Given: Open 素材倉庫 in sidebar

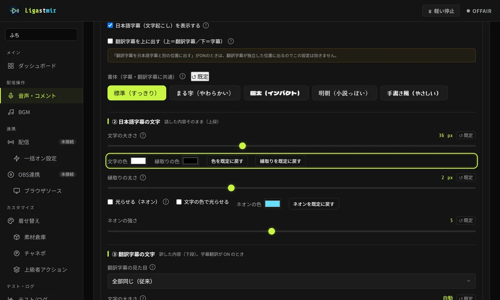Looking at the screenshot, I should pos(42,237).
